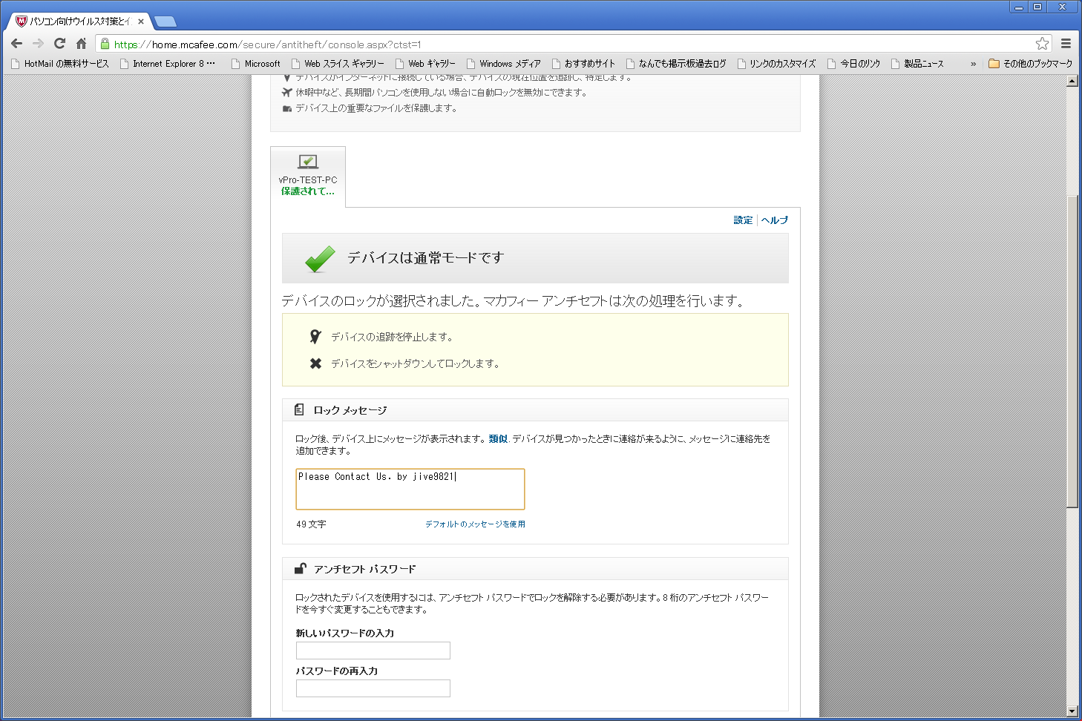1082x721 pixels.
Task: Open HotMail の無料サービス bookmark
Action: 60,64
